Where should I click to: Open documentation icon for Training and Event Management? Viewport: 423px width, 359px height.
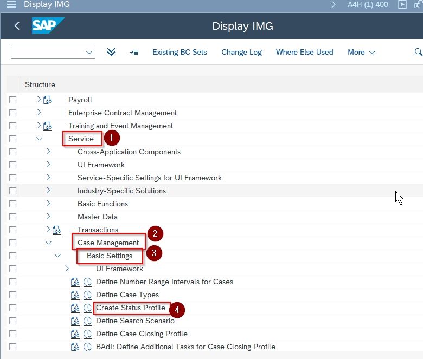(48, 126)
